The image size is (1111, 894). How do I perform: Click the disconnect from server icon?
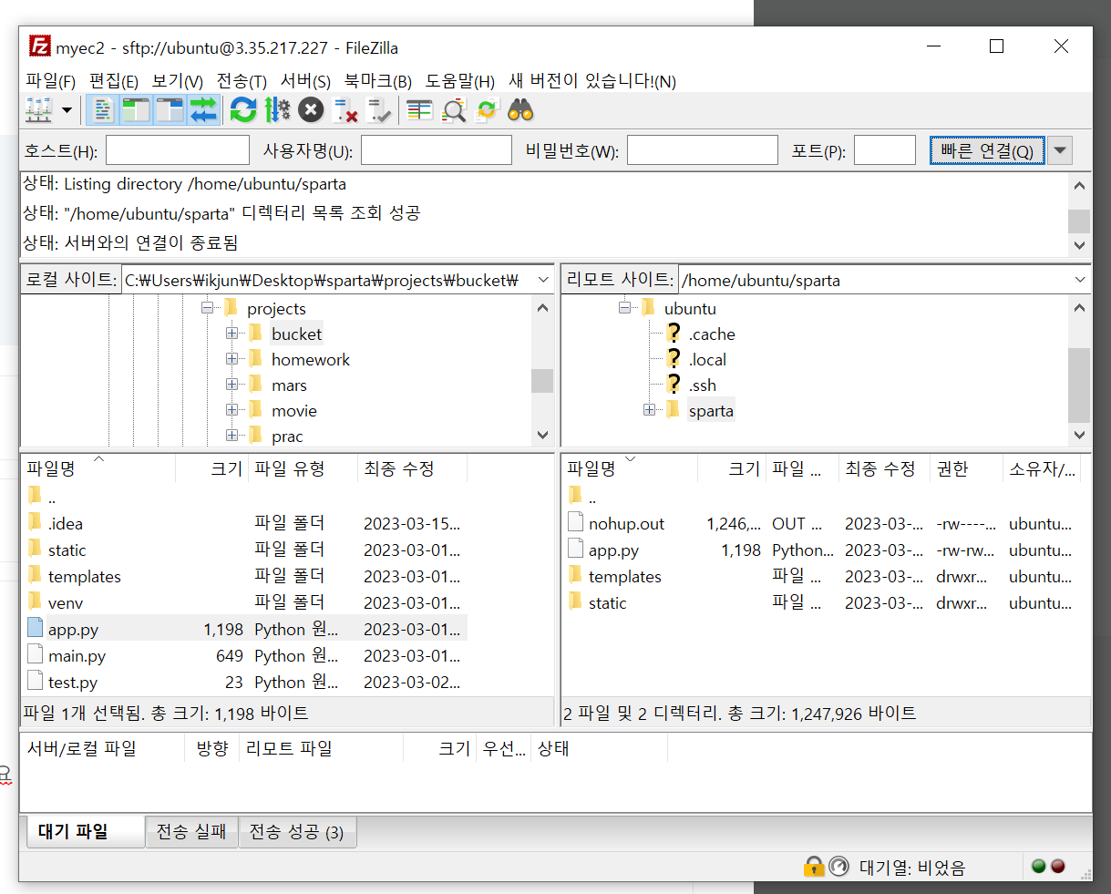[345, 110]
